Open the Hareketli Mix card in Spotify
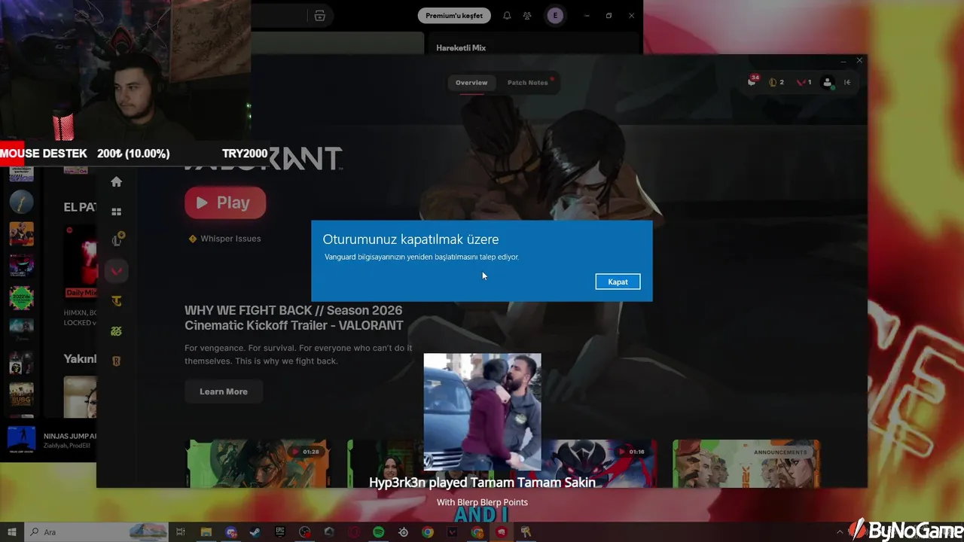The image size is (964, 542). tap(461, 47)
